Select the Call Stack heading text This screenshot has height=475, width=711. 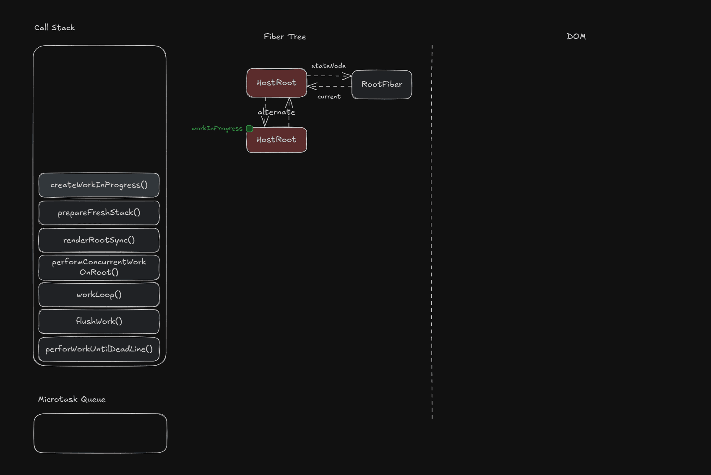[55, 28]
